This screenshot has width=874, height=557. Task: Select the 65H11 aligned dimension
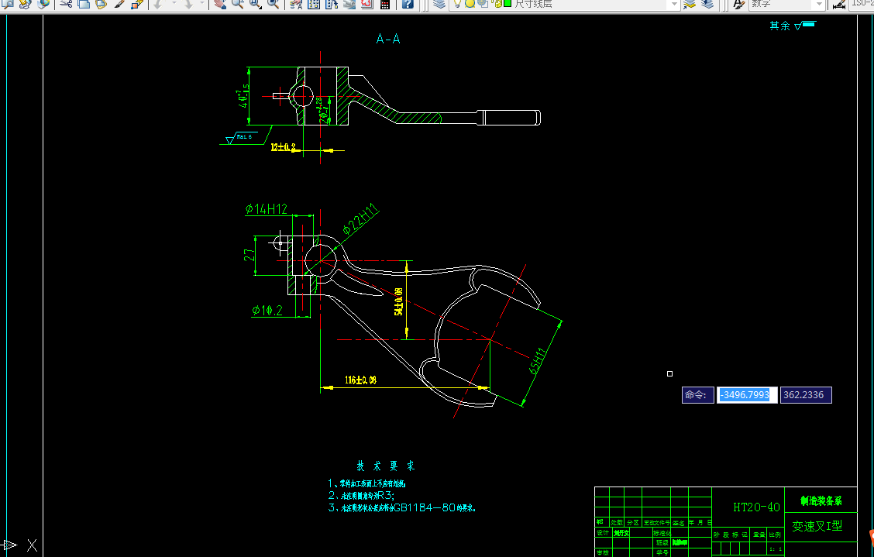coord(538,361)
